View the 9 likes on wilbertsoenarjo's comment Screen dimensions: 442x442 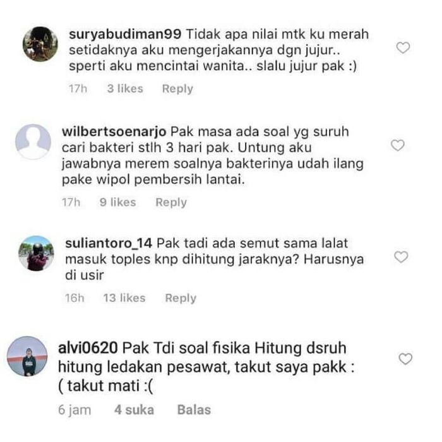(x=118, y=203)
